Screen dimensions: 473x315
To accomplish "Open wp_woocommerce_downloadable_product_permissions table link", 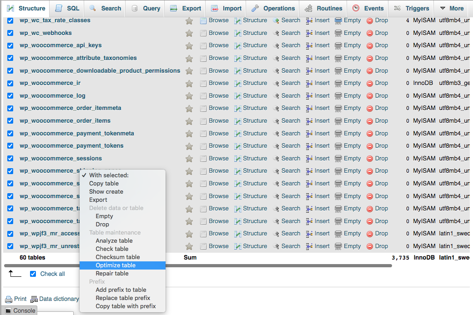I will pyautogui.click(x=100, y=71).
